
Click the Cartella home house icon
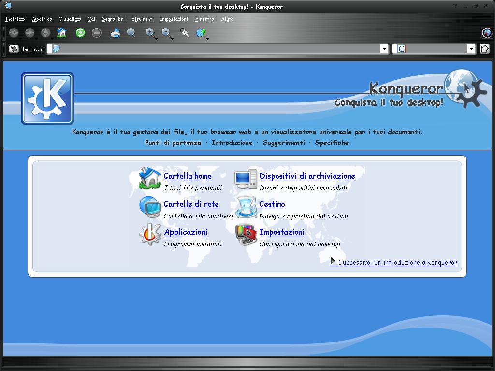(150, 179)
